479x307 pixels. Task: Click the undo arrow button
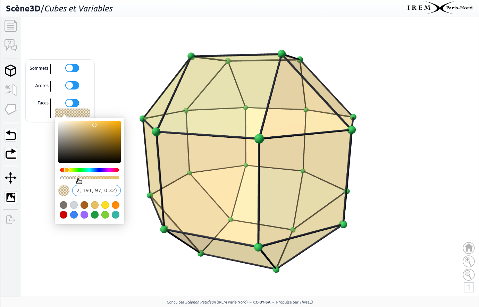11,135
